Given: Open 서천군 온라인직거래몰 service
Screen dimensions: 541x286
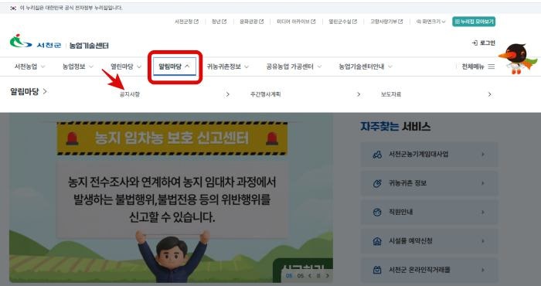Looking at the screenshot, I should click(x=429, y=270).
